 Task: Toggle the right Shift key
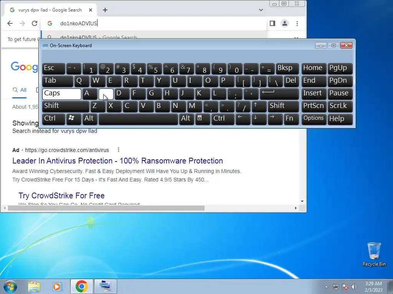[x=283, y=106]
